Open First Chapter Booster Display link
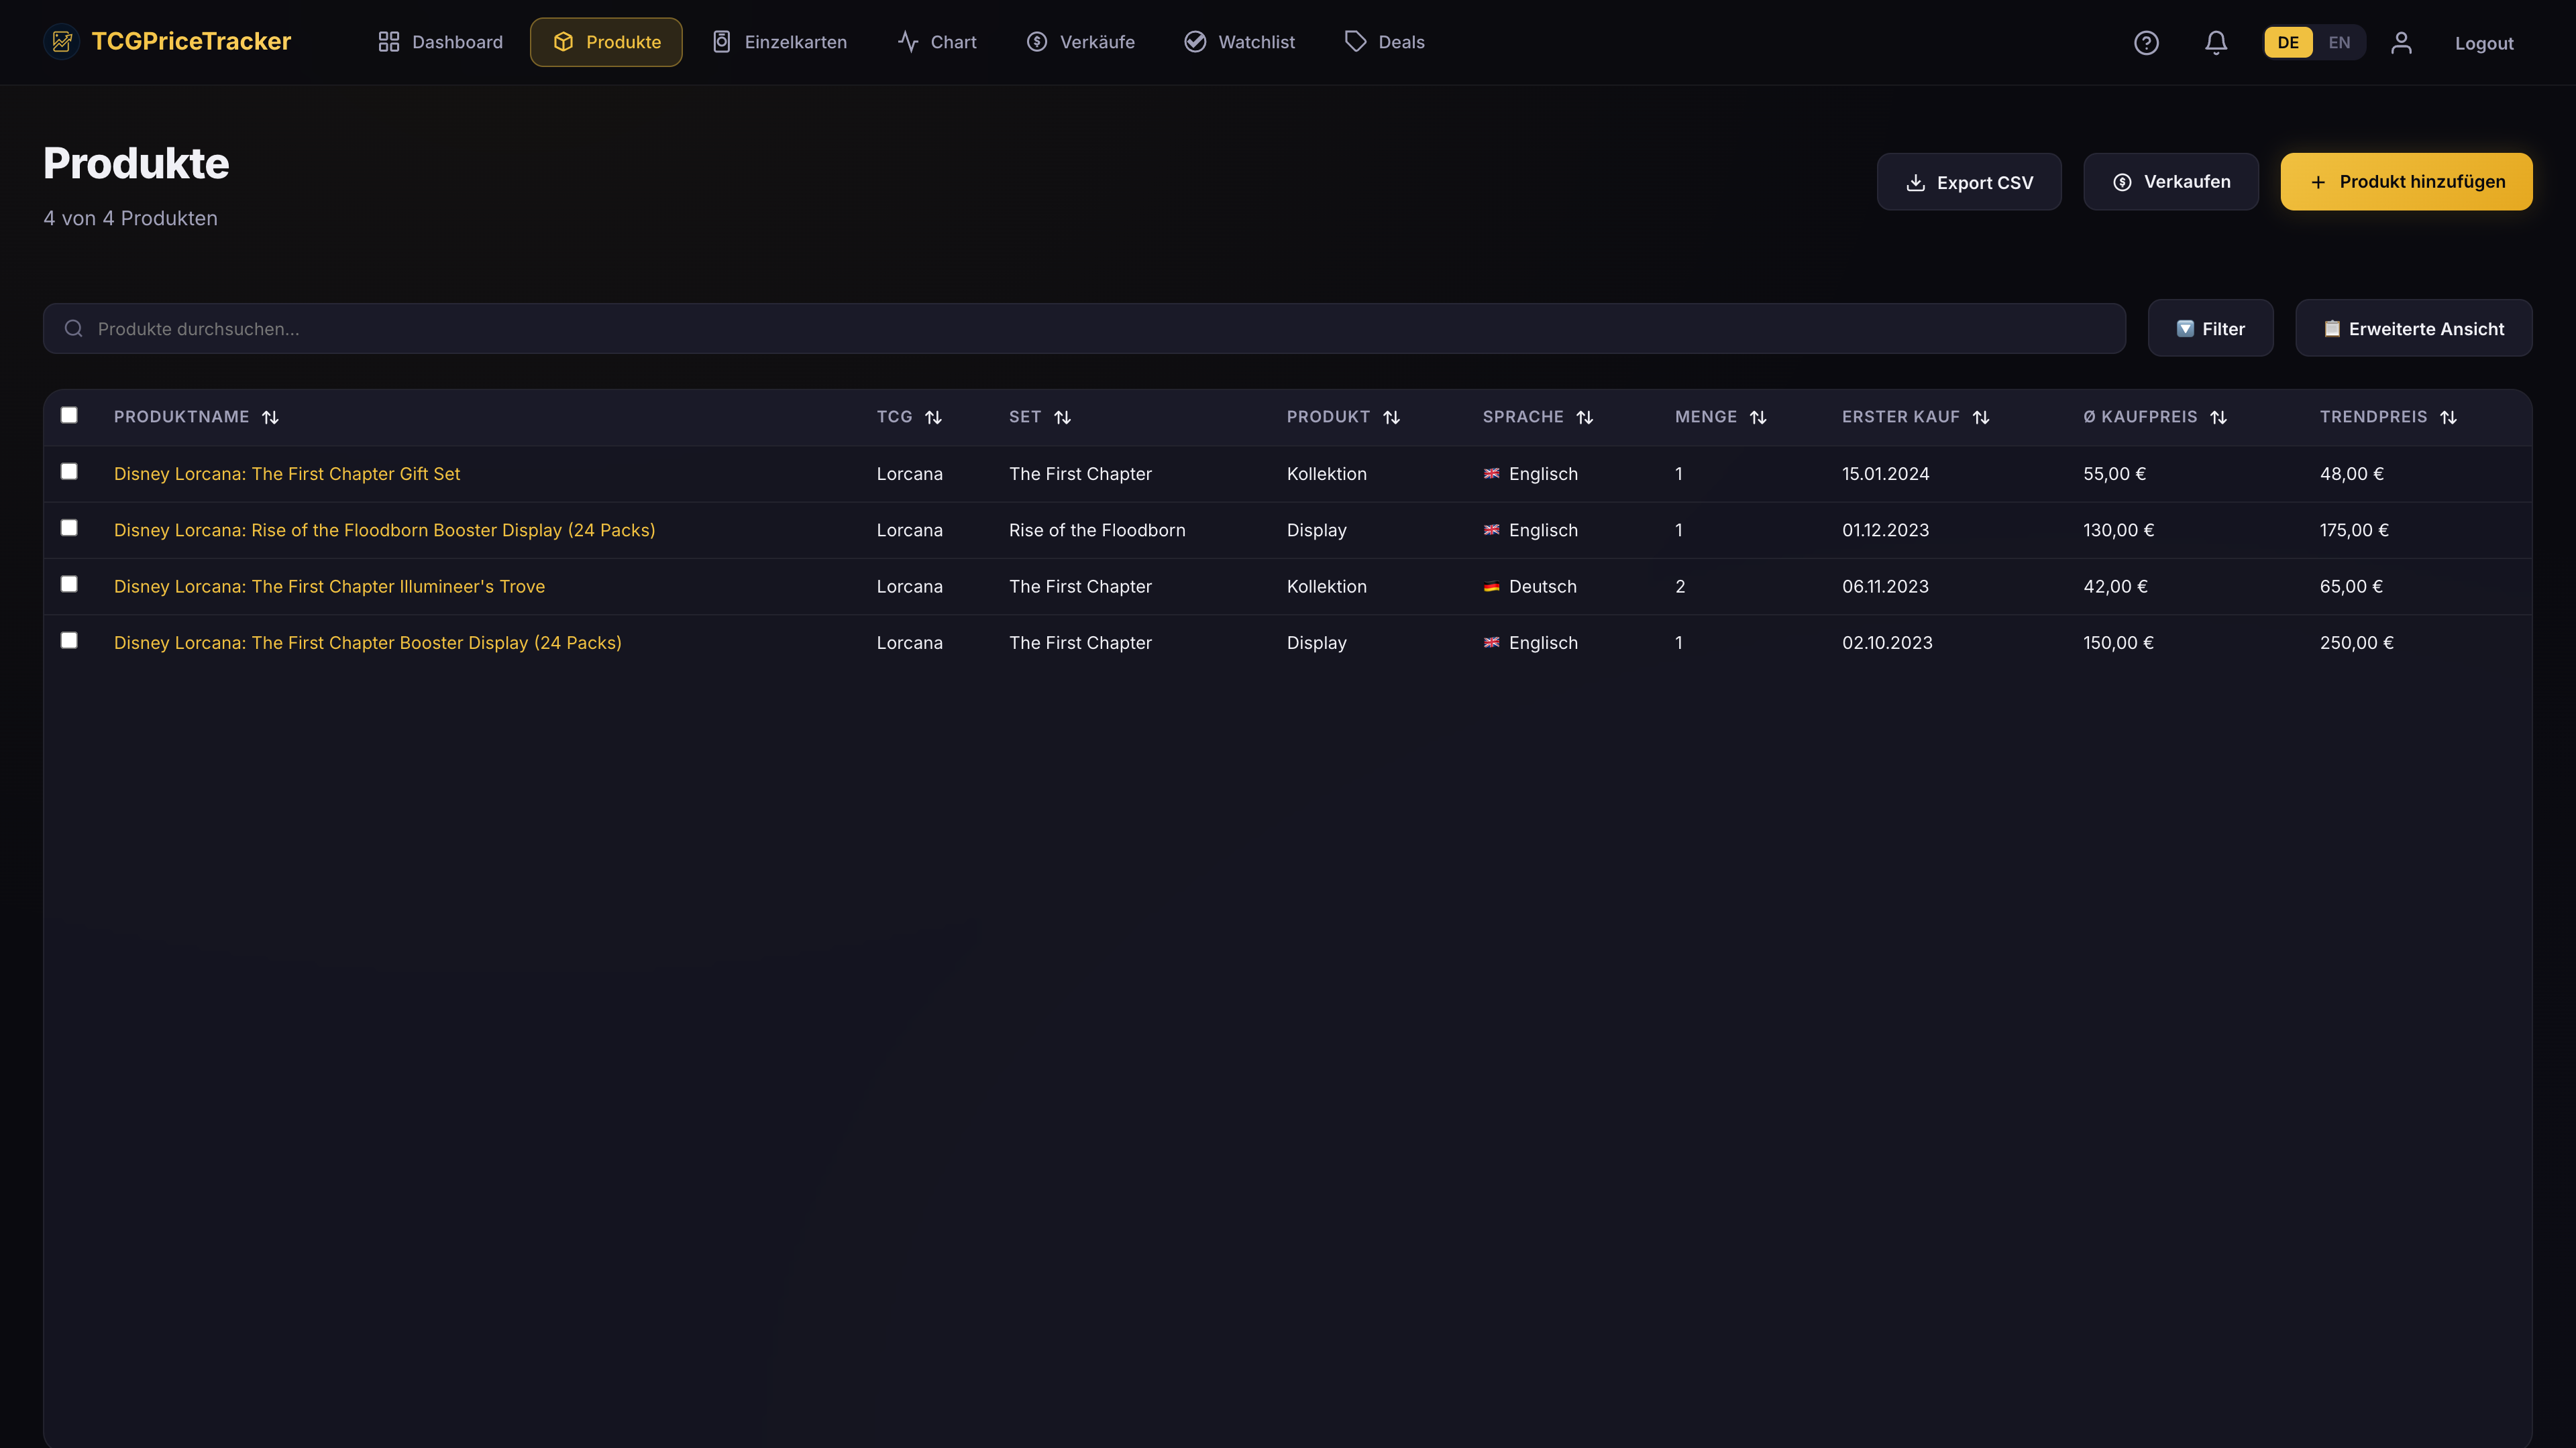 click(x=367, y=643)
